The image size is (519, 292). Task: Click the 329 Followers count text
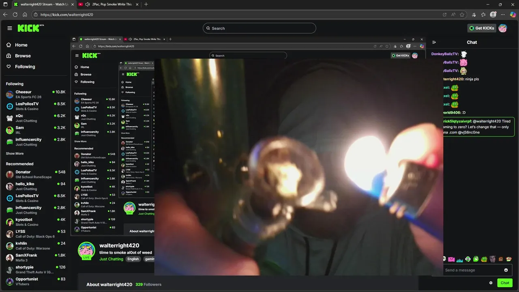[x=148, y=284]
